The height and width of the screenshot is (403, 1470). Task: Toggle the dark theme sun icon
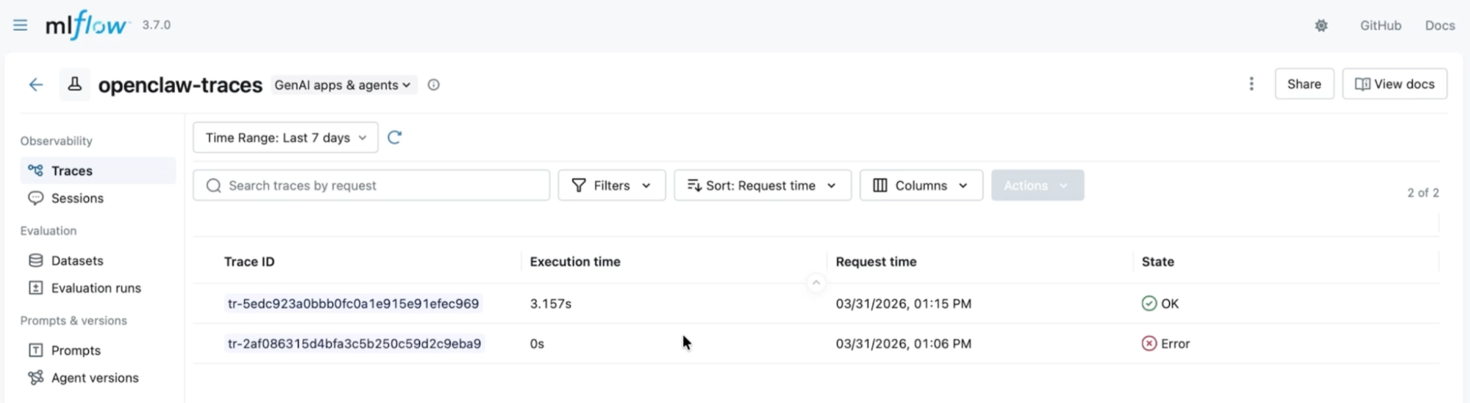[1321, 26]
